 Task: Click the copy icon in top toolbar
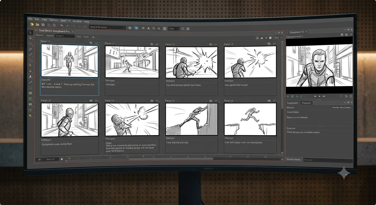(x=49, y=25)
